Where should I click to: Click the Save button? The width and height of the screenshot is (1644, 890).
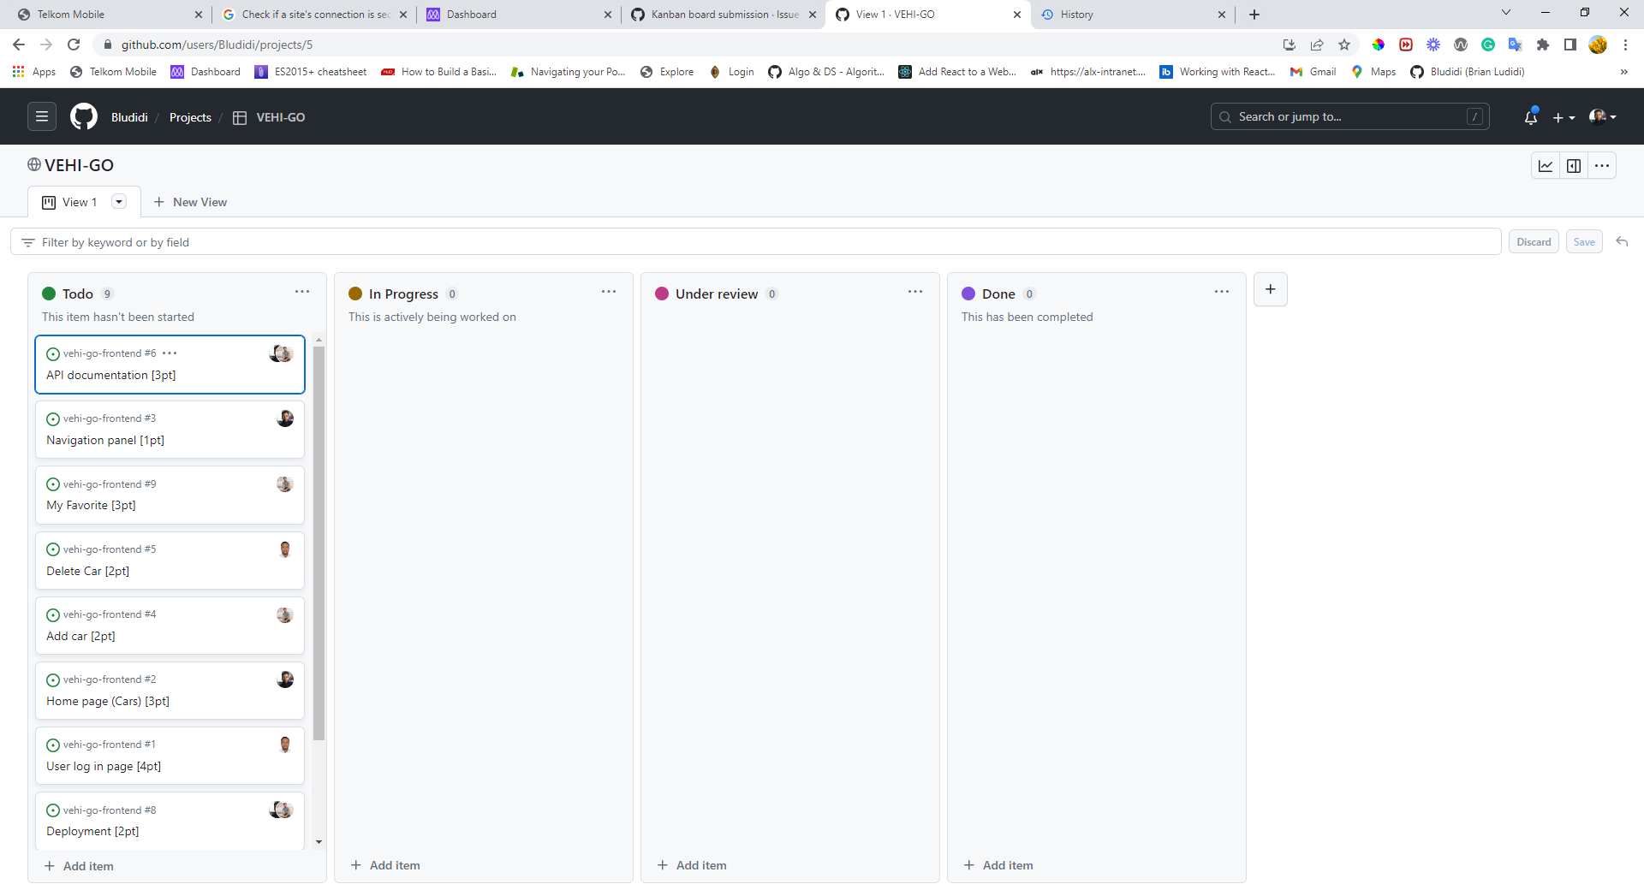[x=1584, y=241]
